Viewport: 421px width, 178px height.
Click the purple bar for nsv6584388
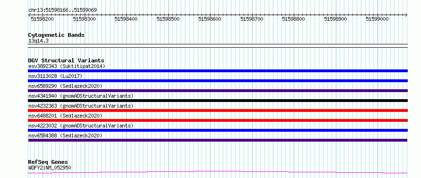(218, 140)
